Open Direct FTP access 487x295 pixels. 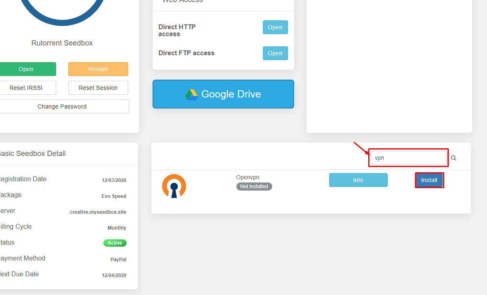[x=275, y=53]
